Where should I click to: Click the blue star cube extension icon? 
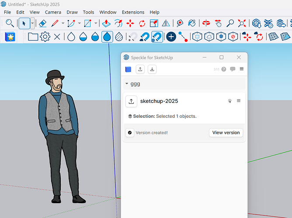[x=10, y=37]
